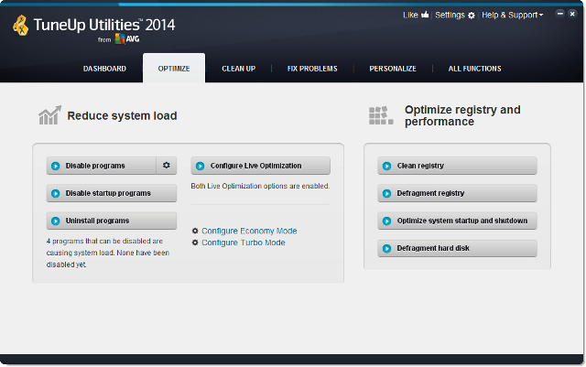
Task: Click the Disable startup programs button
Action: click(112, 193)
